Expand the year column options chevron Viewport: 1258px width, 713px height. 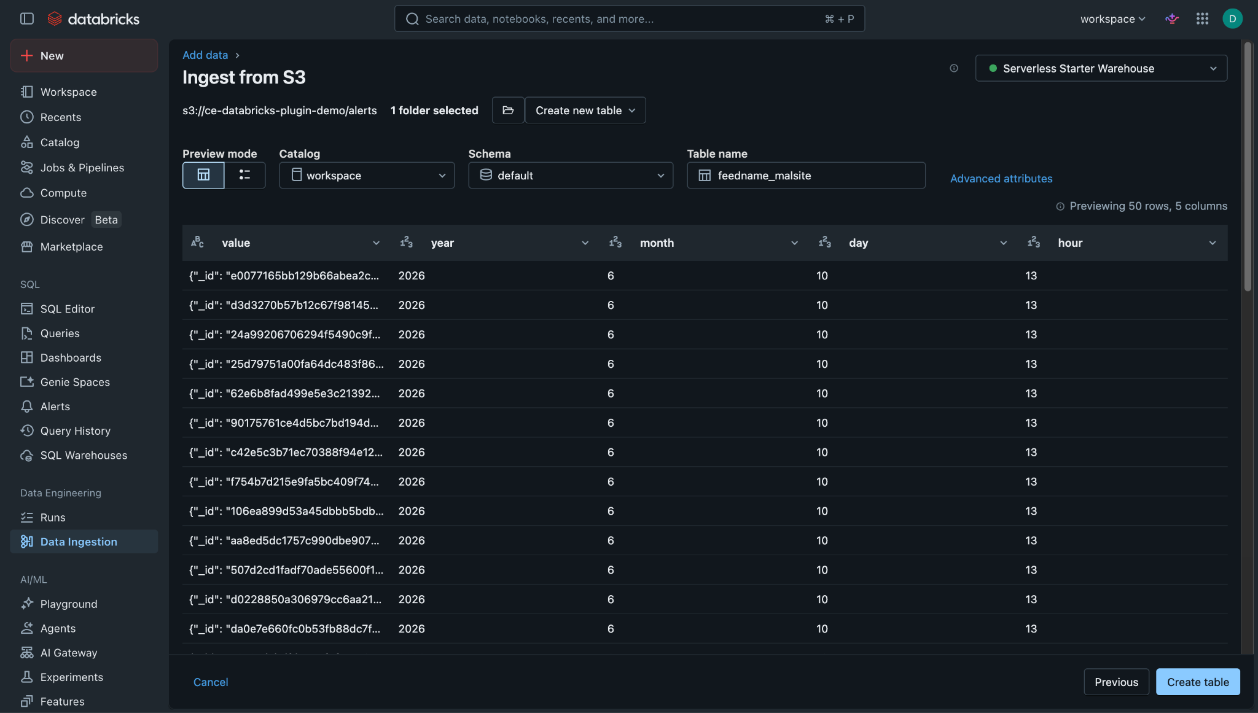pos(585,243)
